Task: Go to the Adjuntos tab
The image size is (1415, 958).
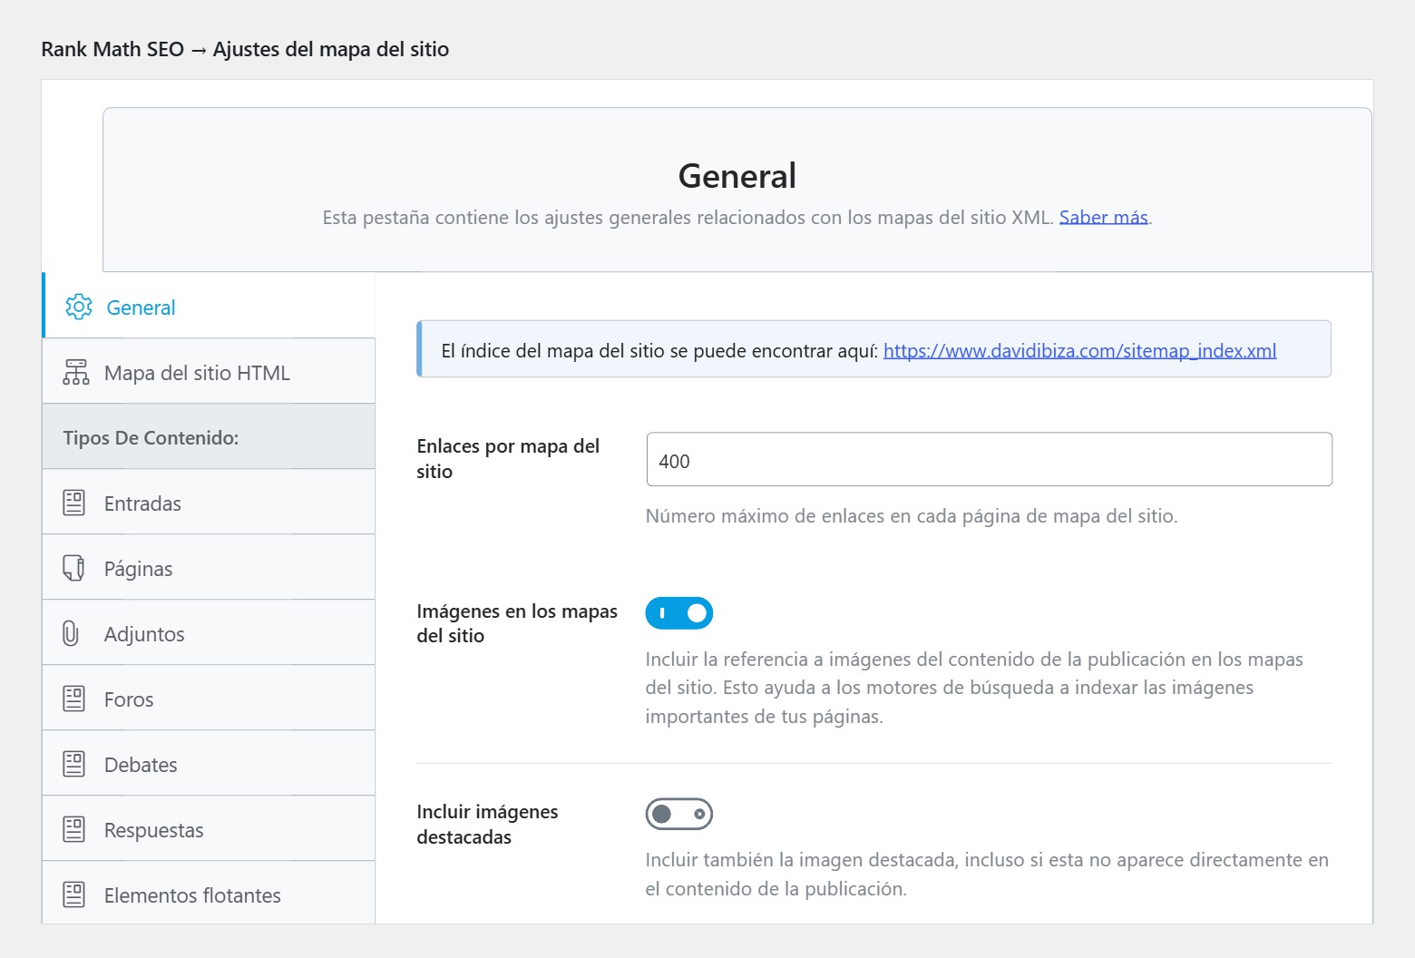Action: 209,632
